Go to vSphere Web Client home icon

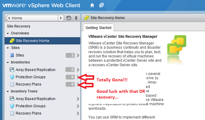pyautogui.click(x=92, y=5)
